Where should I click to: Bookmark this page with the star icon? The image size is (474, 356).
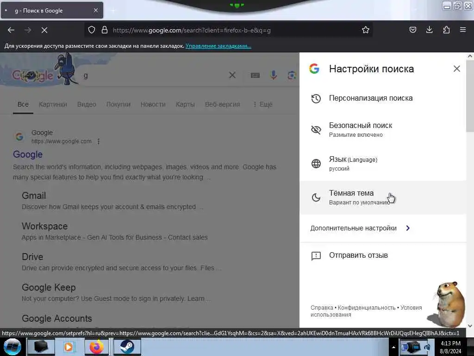click(366, 30)
